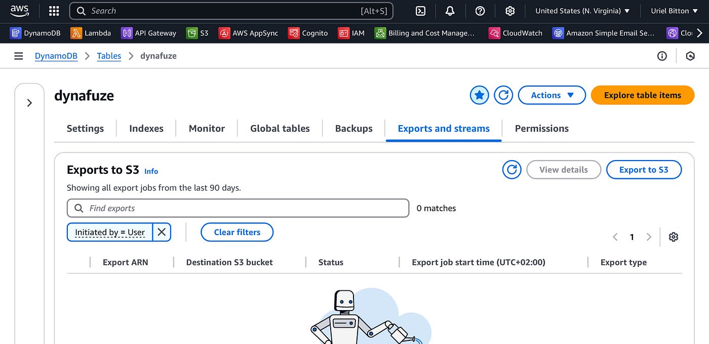Image resolution: width=709 pixels, height=344 pixels.
Task: Open the AWS home logo
Action: pos(20,10)
